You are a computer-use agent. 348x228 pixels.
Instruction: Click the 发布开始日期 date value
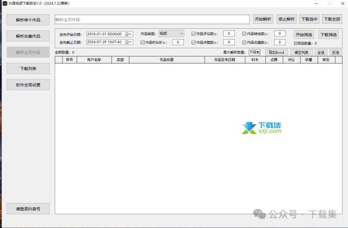click(104, 34)
